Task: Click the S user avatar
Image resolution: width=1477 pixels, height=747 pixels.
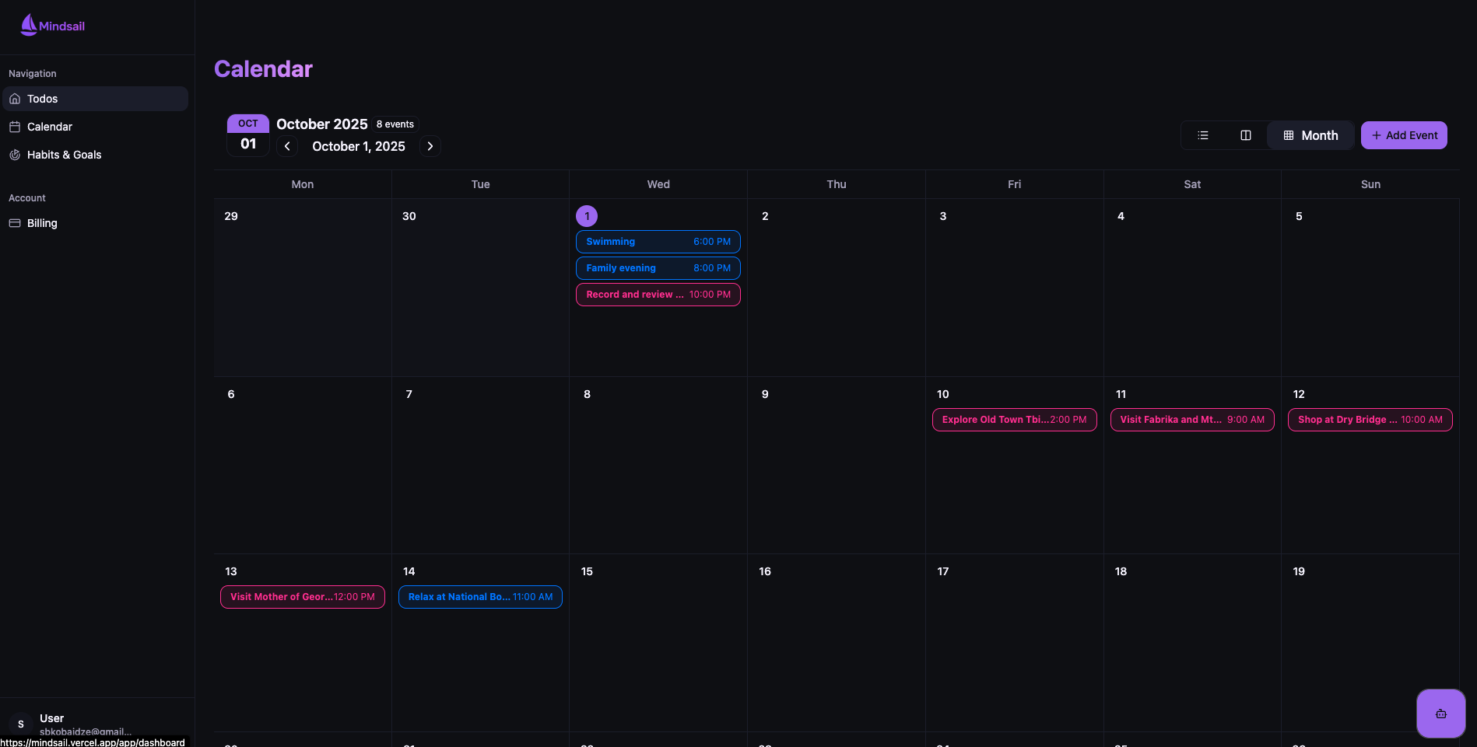Action: (21, 724)
